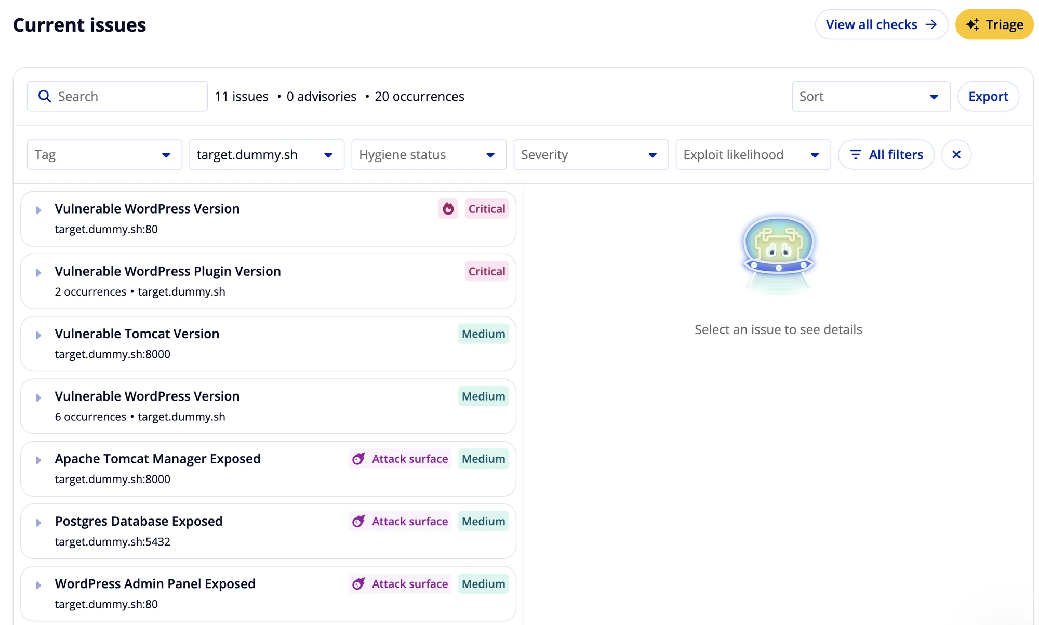Expand the Apache Tomcat Manager Exposed issue
The height and width of the screenshot is (625, 1039).
coord(38,460)
